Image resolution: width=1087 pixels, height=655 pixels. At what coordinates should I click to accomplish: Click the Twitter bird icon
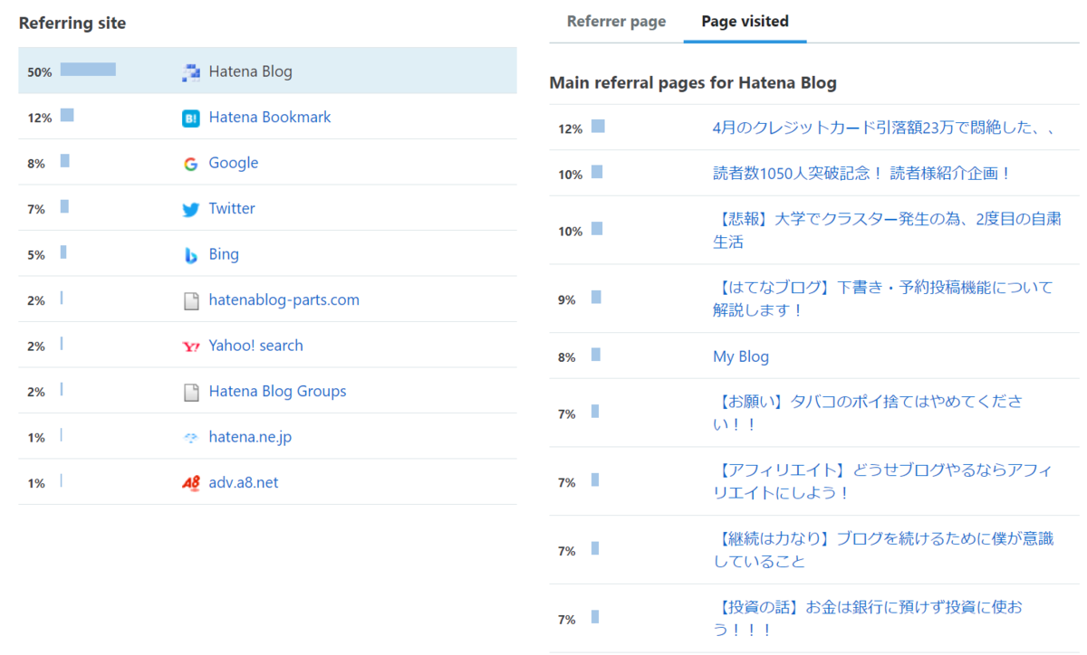[190, 210]
